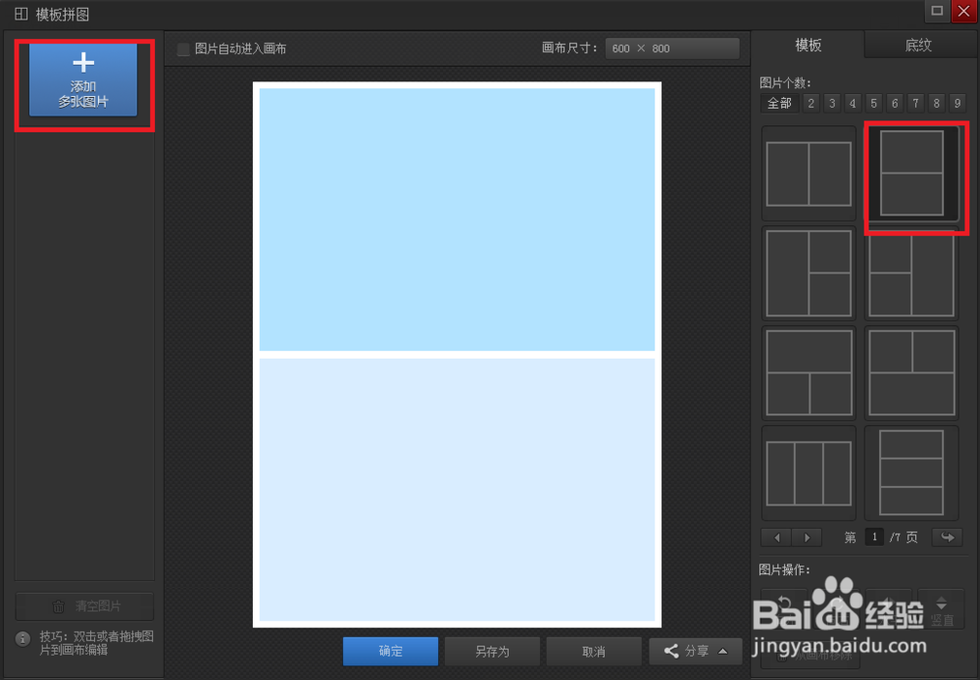Choose the two stacked rows template
The height and width of the screenshot is (680, 980).
[911, 173]
